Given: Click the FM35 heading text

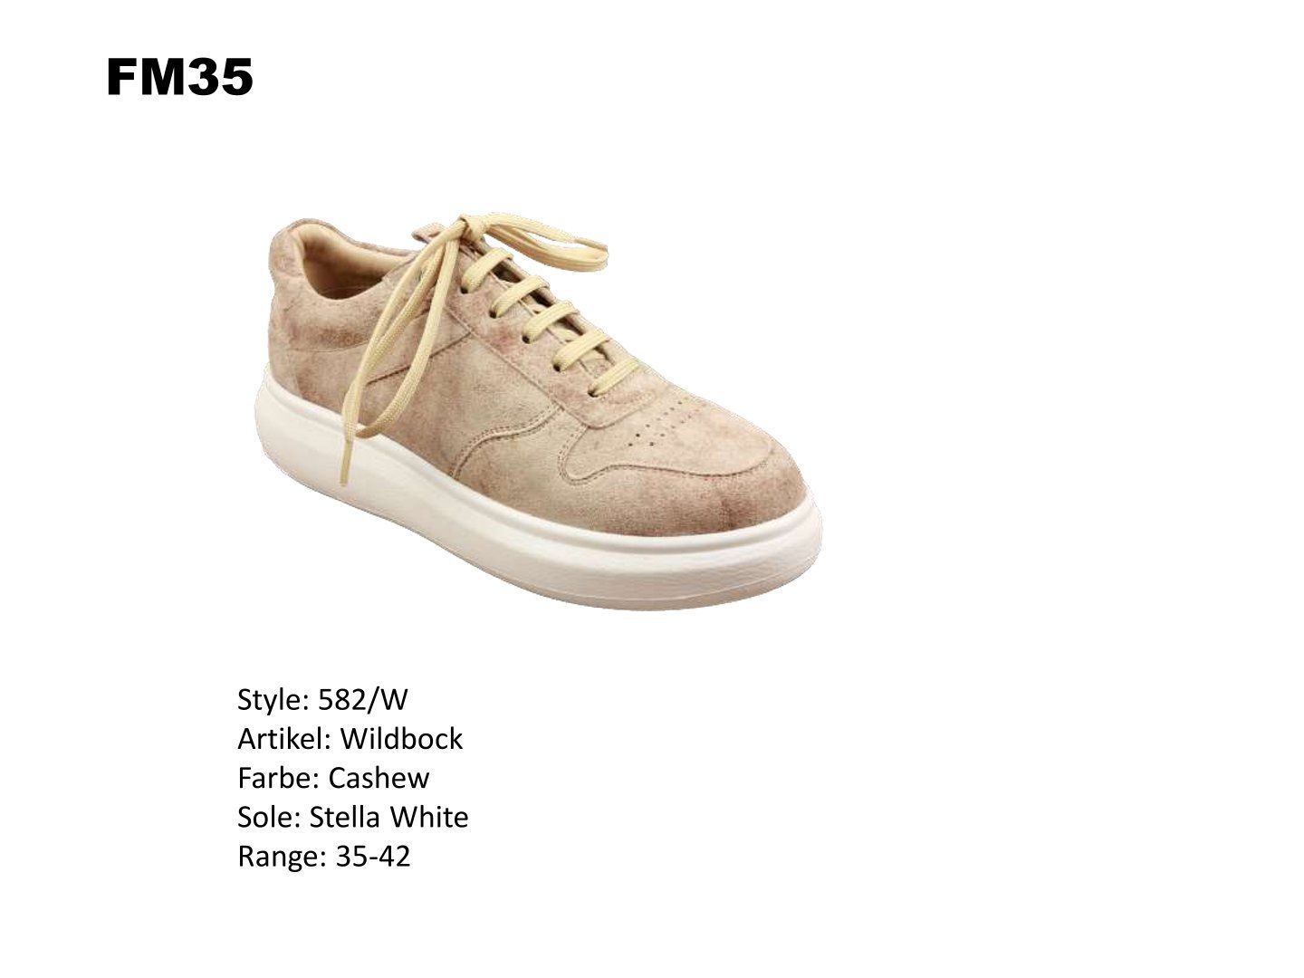Looking at the screenshot, I should pos(179,77).
